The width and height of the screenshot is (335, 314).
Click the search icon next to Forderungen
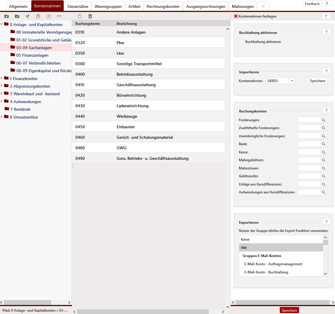[x=323, y=120]
